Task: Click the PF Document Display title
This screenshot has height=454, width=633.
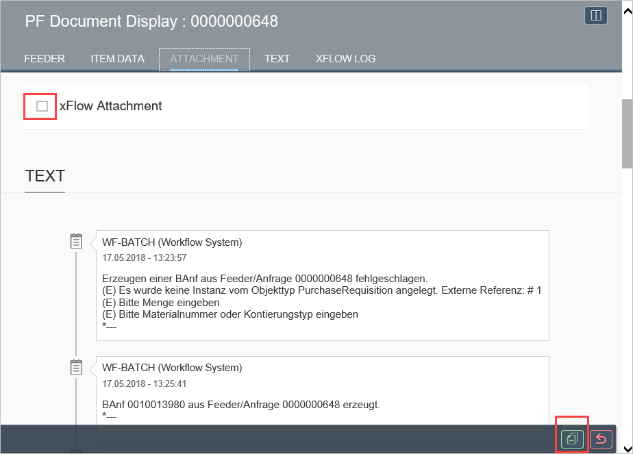Action: [x=151, y=21]
